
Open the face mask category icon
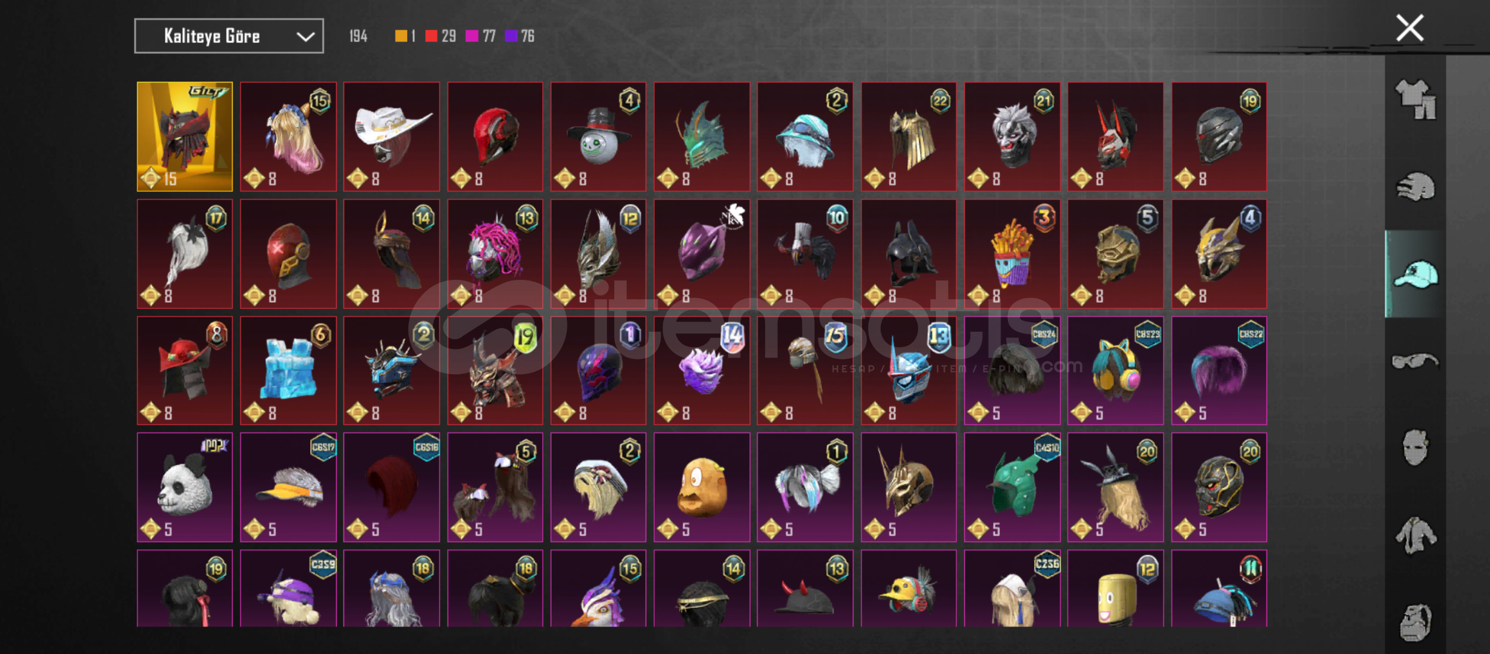coord(1415,448)
